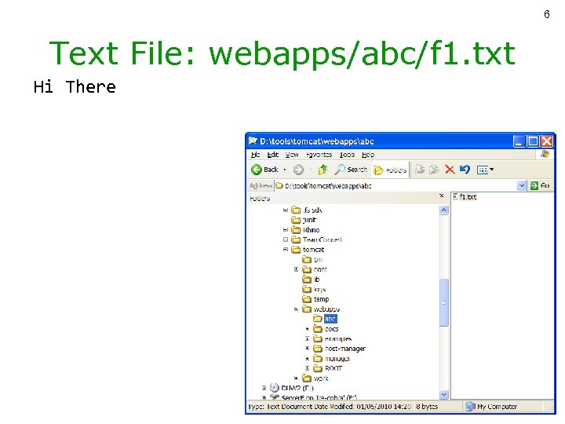This screenshot has height=424, width=565.
Task: Select the temp folder
Action: 315,299
